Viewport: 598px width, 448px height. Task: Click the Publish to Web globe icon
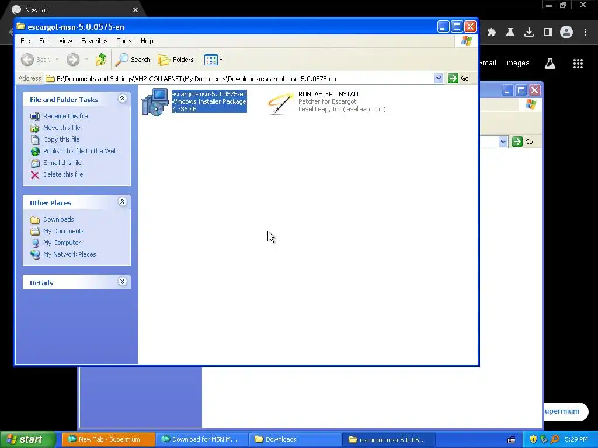tap(35, 152)
